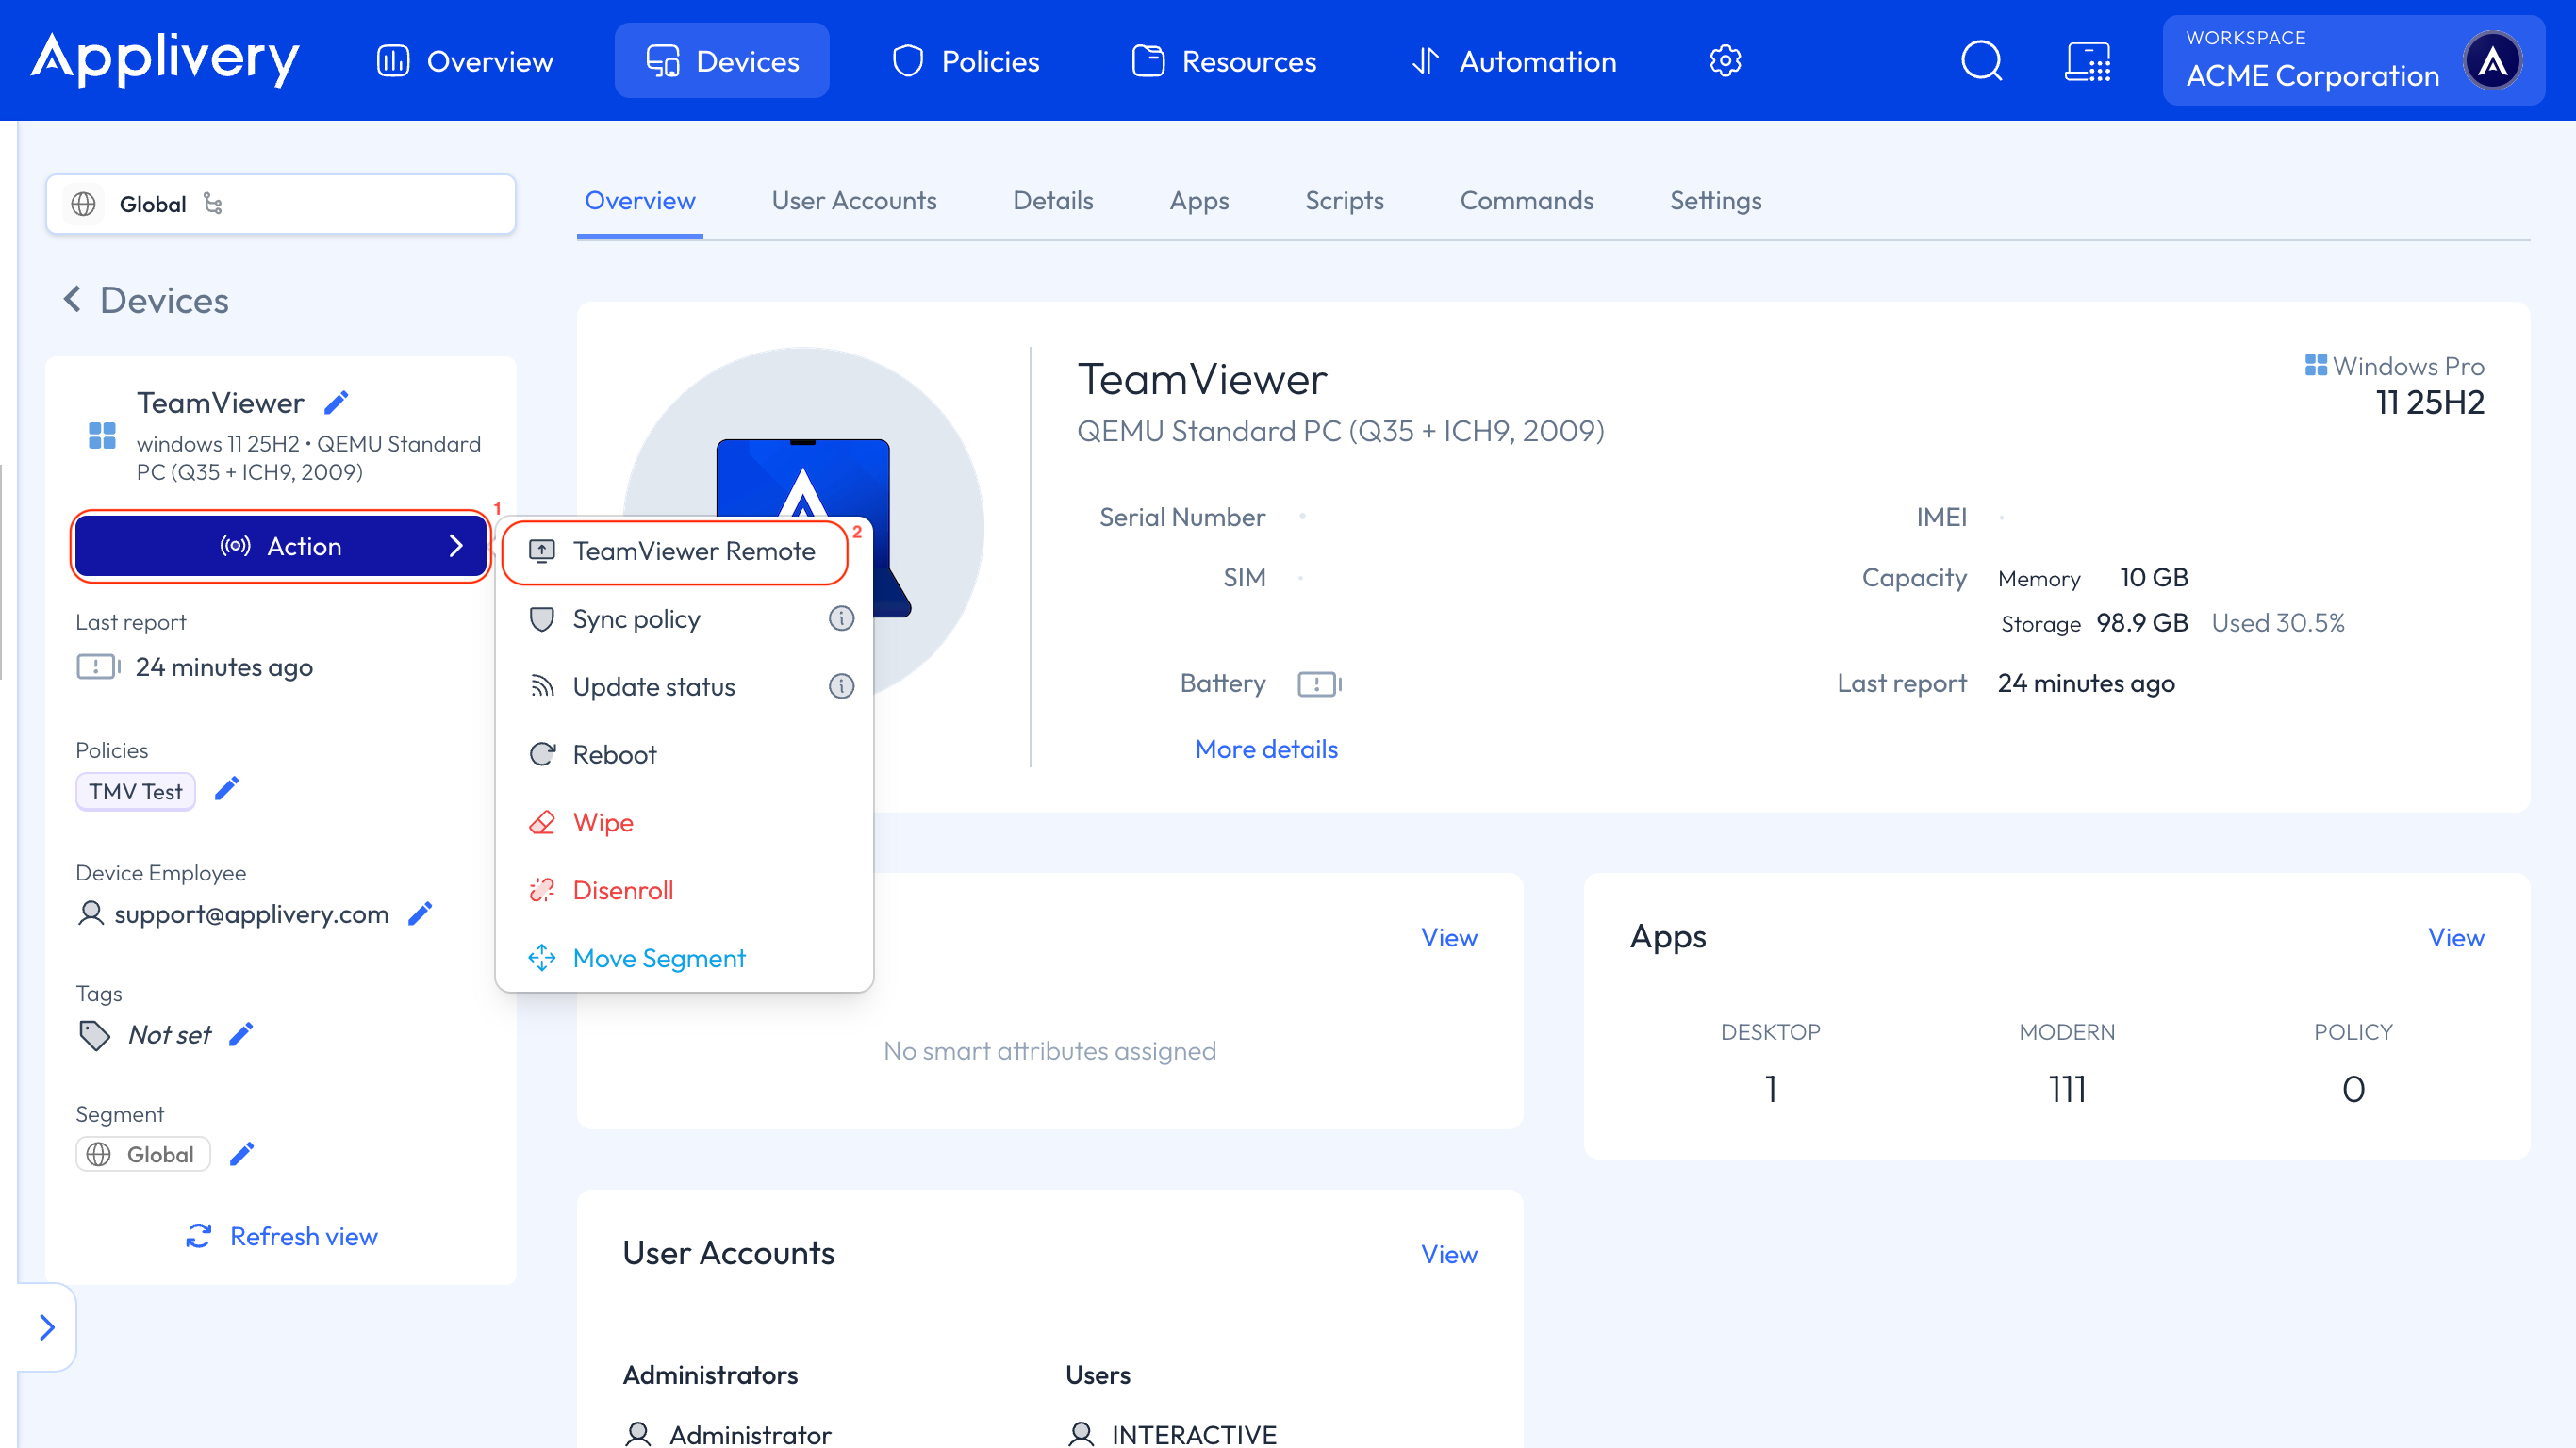
Task: Click the Battery status icon in overview
Action: [1320, 684]
